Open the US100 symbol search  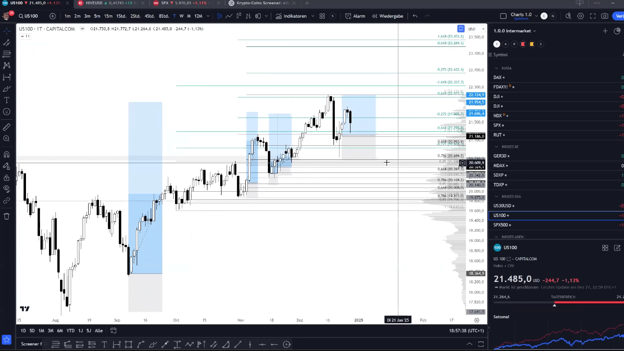coord(28,16)
